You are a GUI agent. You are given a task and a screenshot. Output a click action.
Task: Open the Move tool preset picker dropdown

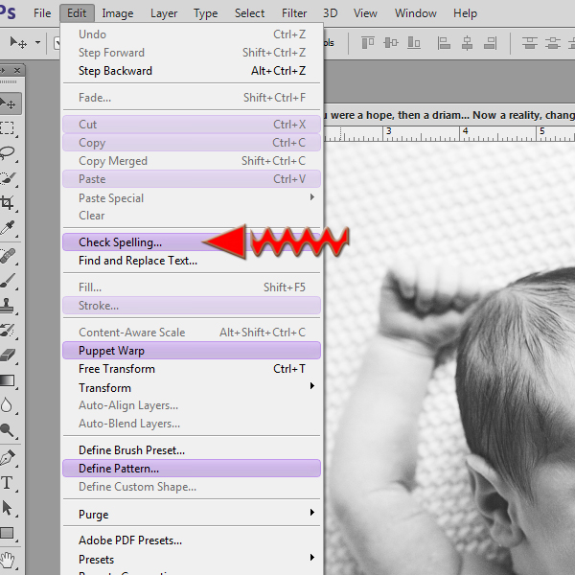pos(37,43)
